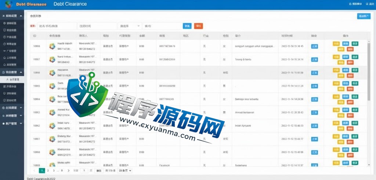Collapse the member management sidebar section
The width and height of the screenshot is (376, 180).
(x=12, y=72)
